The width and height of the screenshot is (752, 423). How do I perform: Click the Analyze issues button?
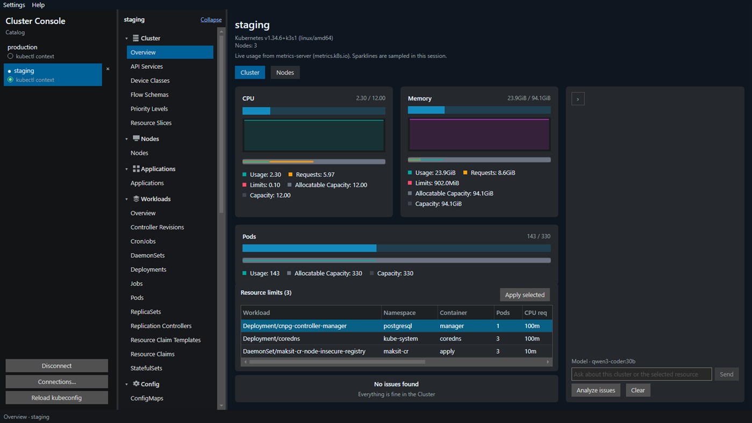click(596, 390)
